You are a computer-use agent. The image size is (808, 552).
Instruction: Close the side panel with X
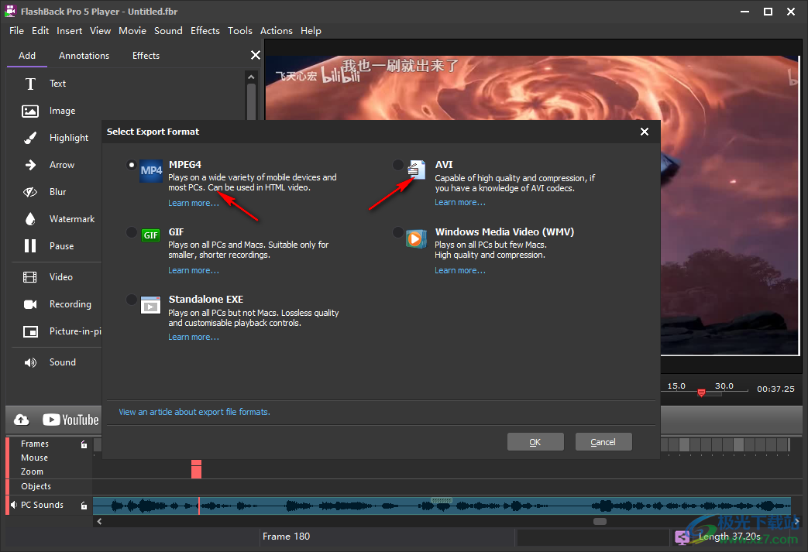click(x=255, y=55)
